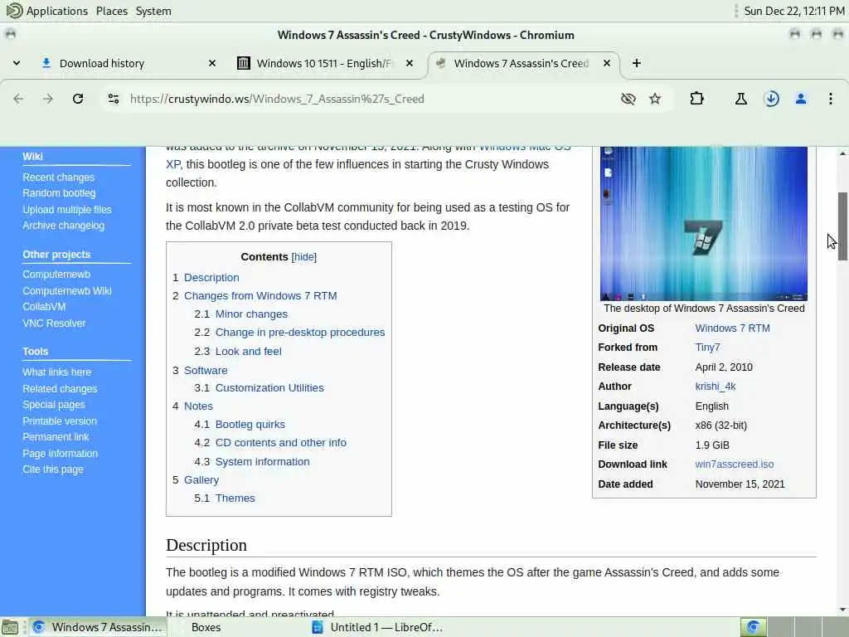Switch to Boxes in the taskbar
This screenshot has height=637, width=849.
(x=206, y=627)
